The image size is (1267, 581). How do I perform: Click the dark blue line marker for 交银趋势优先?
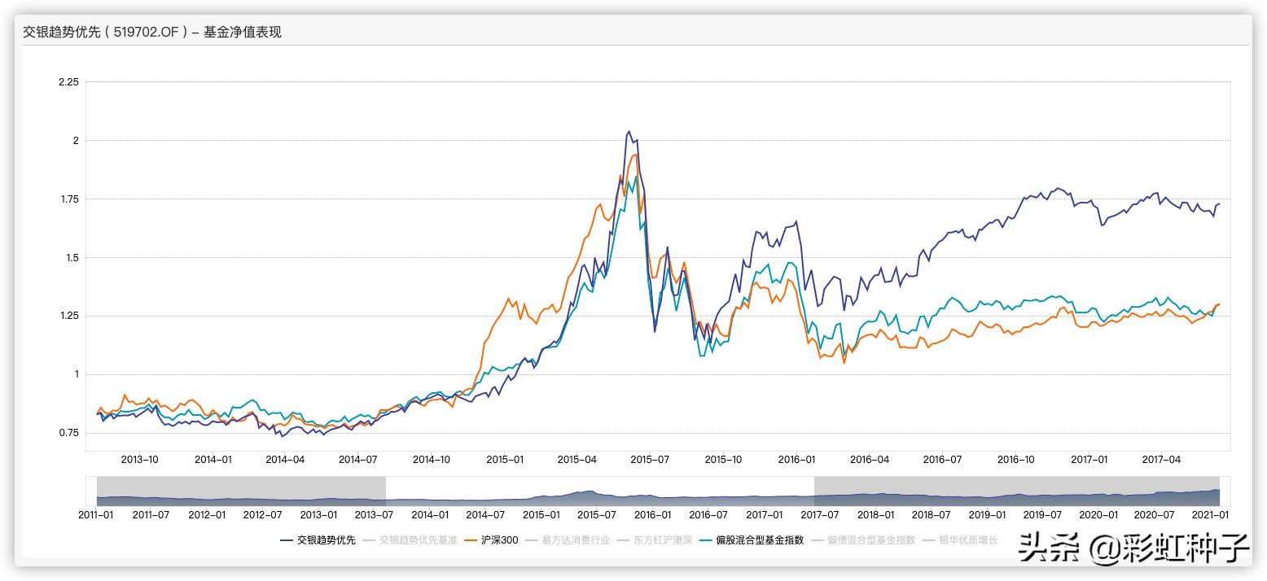tap(287, 539)
